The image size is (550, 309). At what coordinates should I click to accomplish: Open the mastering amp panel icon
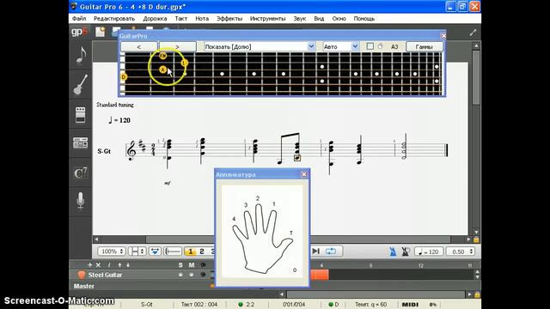point(80,143)
